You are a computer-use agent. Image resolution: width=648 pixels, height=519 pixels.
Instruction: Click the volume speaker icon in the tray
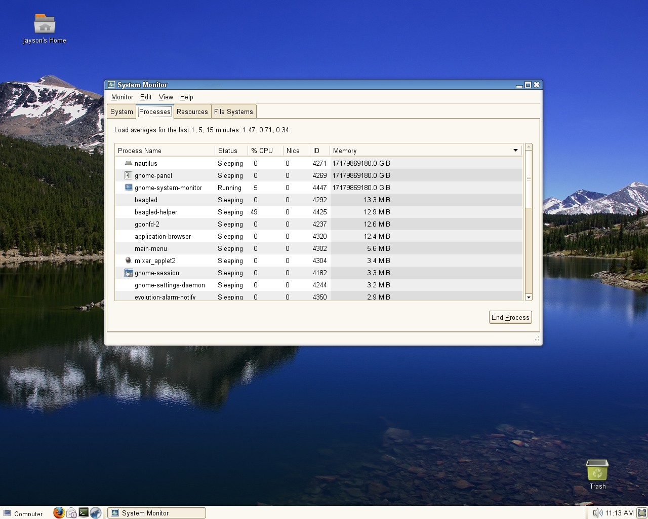click(x=597, y=513)
